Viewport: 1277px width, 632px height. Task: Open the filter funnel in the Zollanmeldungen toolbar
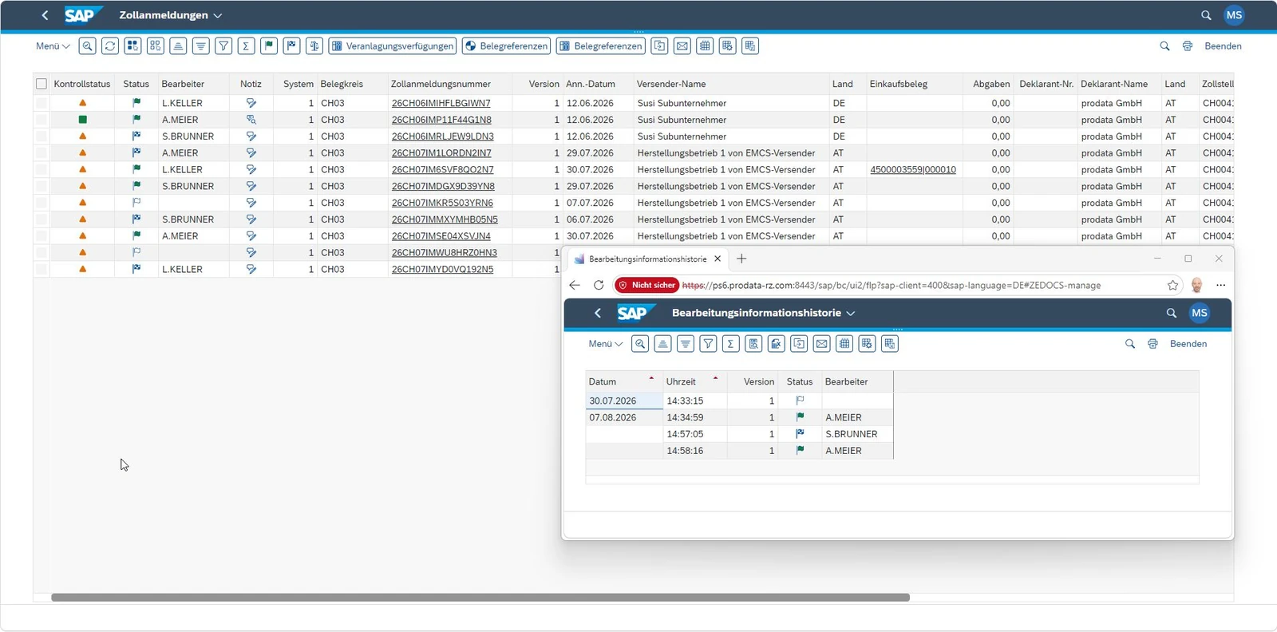[x=223, y=46]
